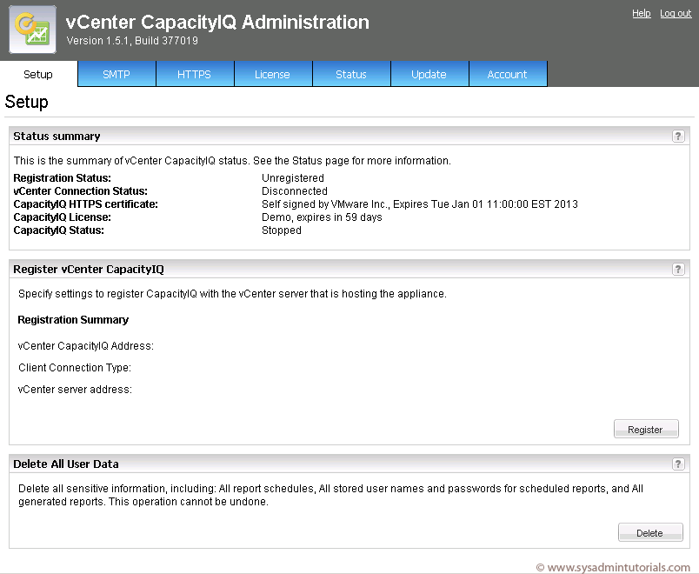Click the 'Delete All User Data' panel heading
The width and height of the screenshot is (699, 574).
[66, 464]
